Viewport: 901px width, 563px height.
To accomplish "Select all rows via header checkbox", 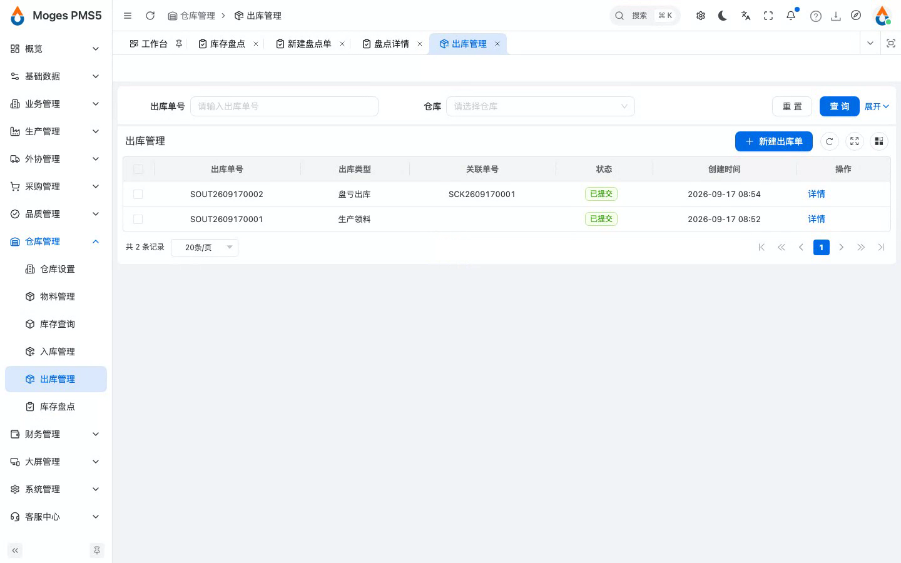I will [138, 169].
